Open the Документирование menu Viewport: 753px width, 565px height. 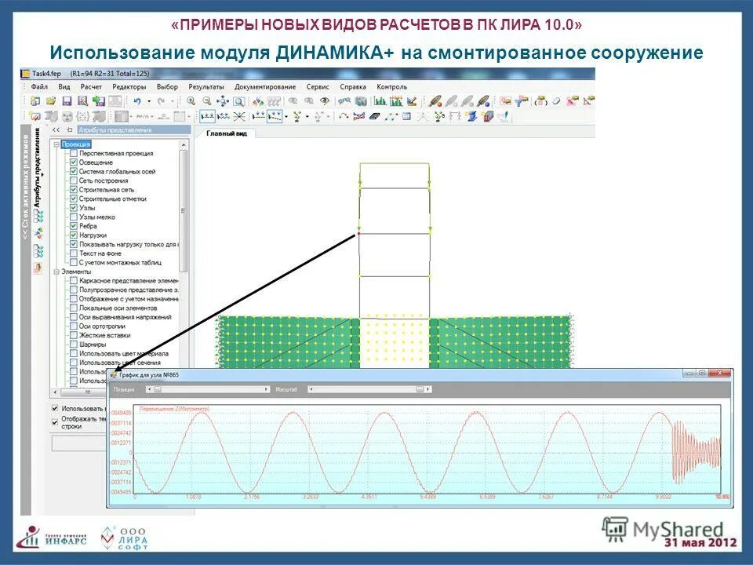(265, 87)
